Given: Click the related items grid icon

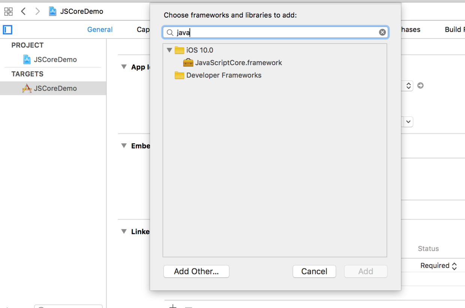Looking at the screenshot, I should (8, 12).
